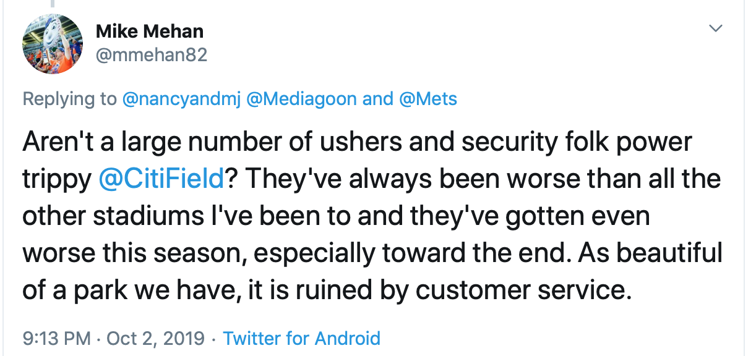Open the Mike Mehan display name
Screen dimensions: 756x356
click(150, 31)
